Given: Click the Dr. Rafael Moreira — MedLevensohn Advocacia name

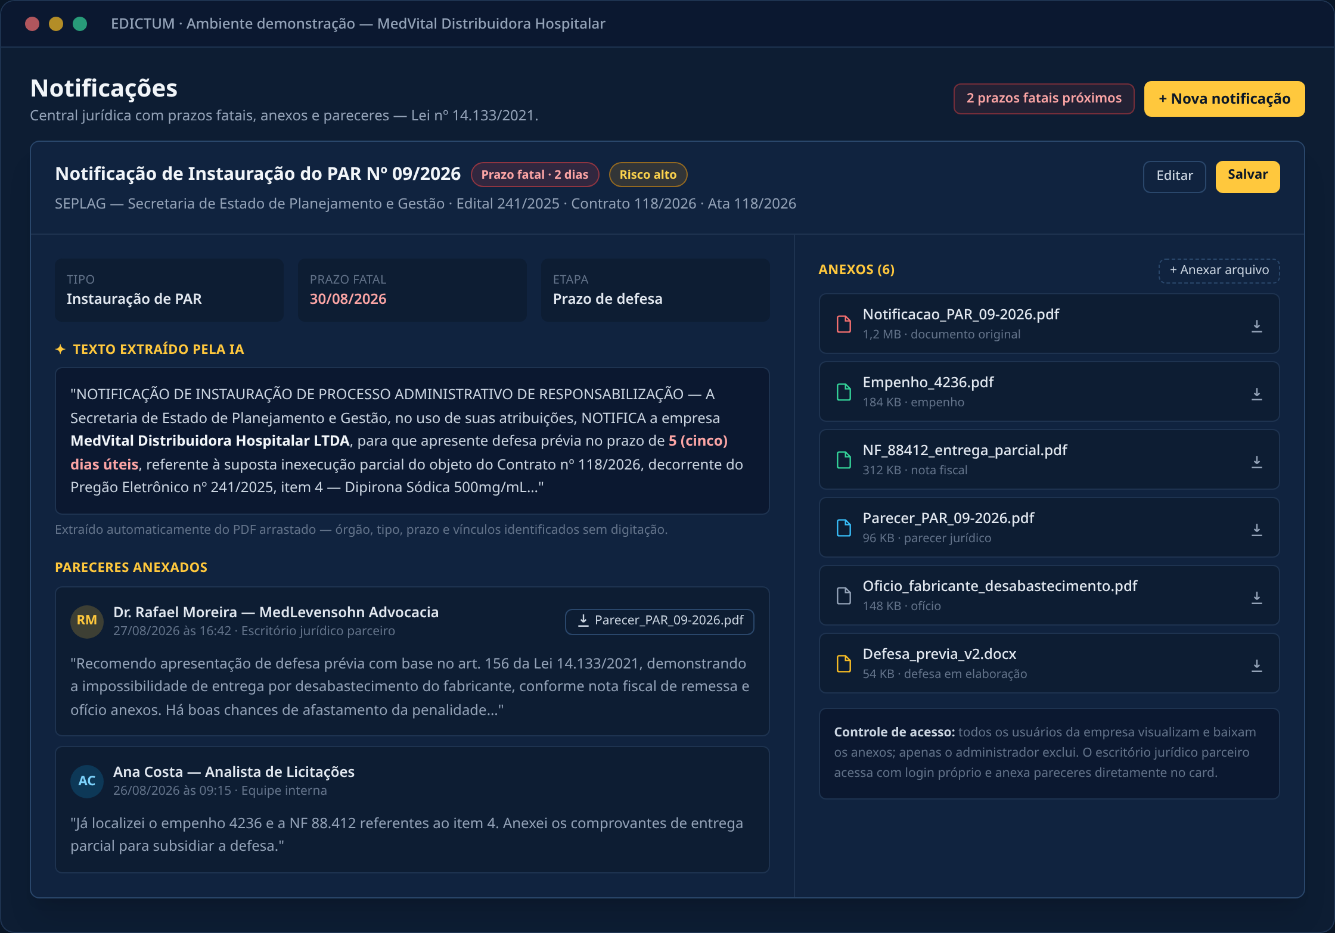Looking at the screenshot, I should 276,612.
